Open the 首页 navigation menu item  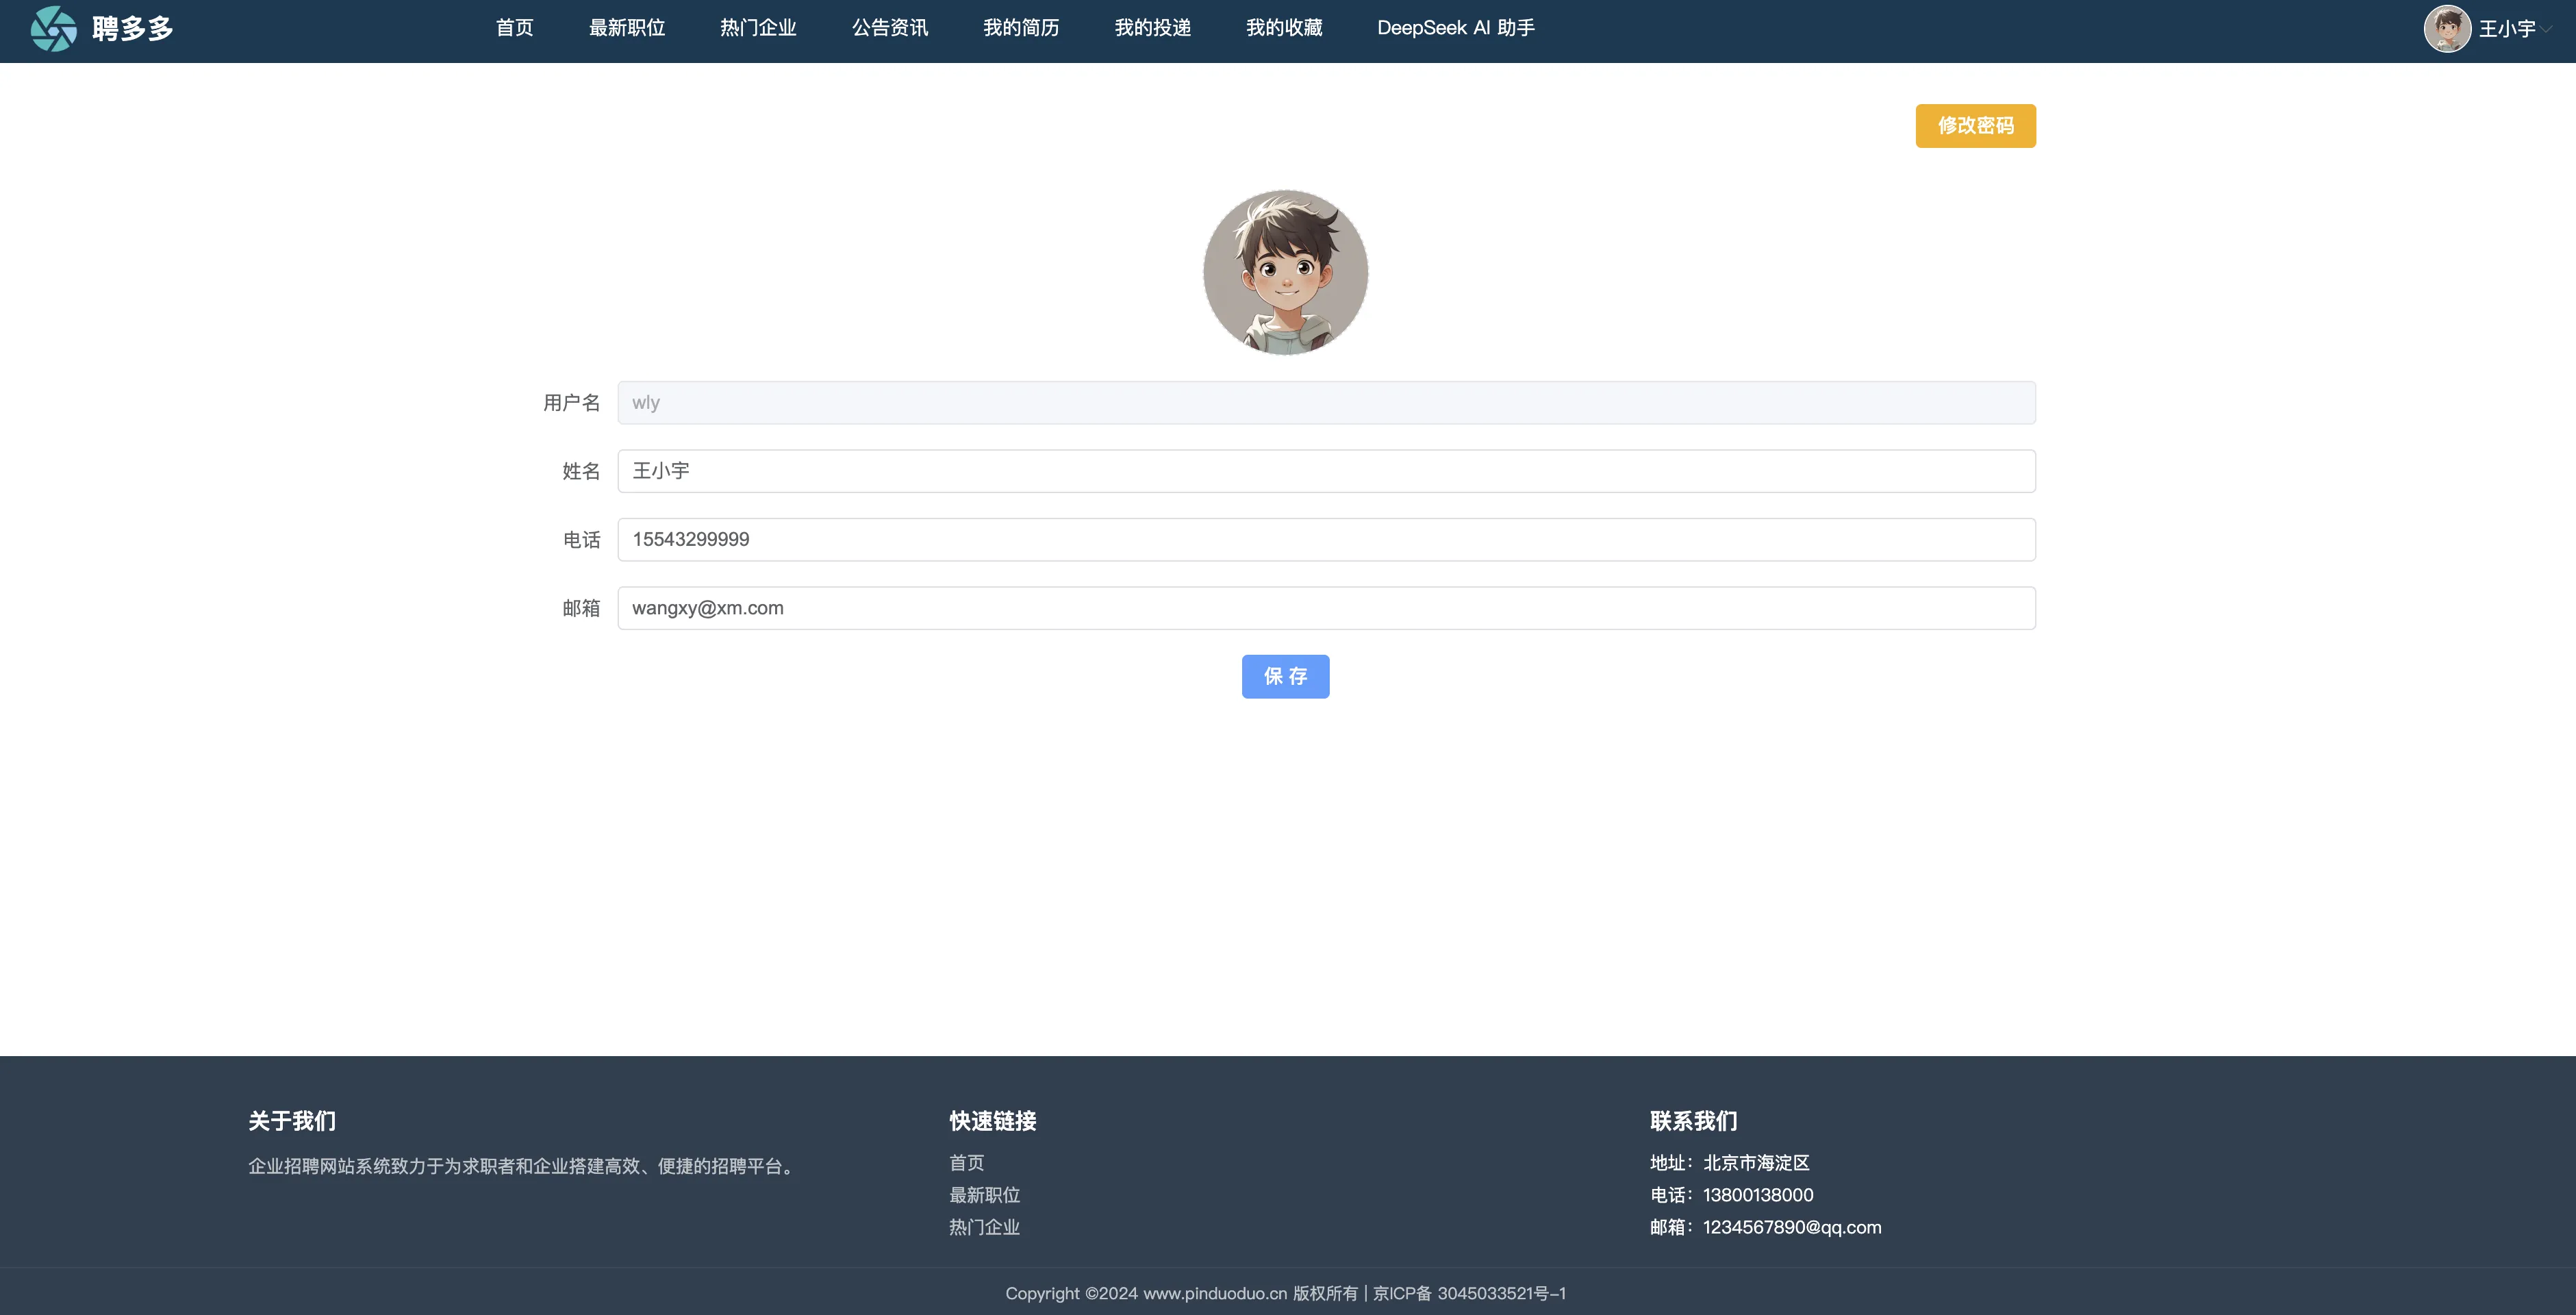[x=514, y=28]
